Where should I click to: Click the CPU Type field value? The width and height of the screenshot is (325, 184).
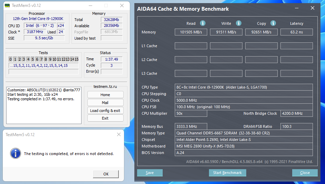244,87
